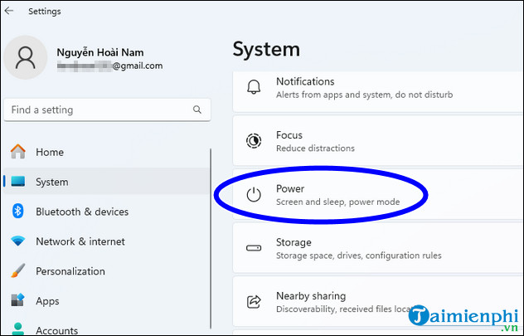Viewport: 524px width, 336px height.
Task: Click the System page heading
Action: point(266,49)
